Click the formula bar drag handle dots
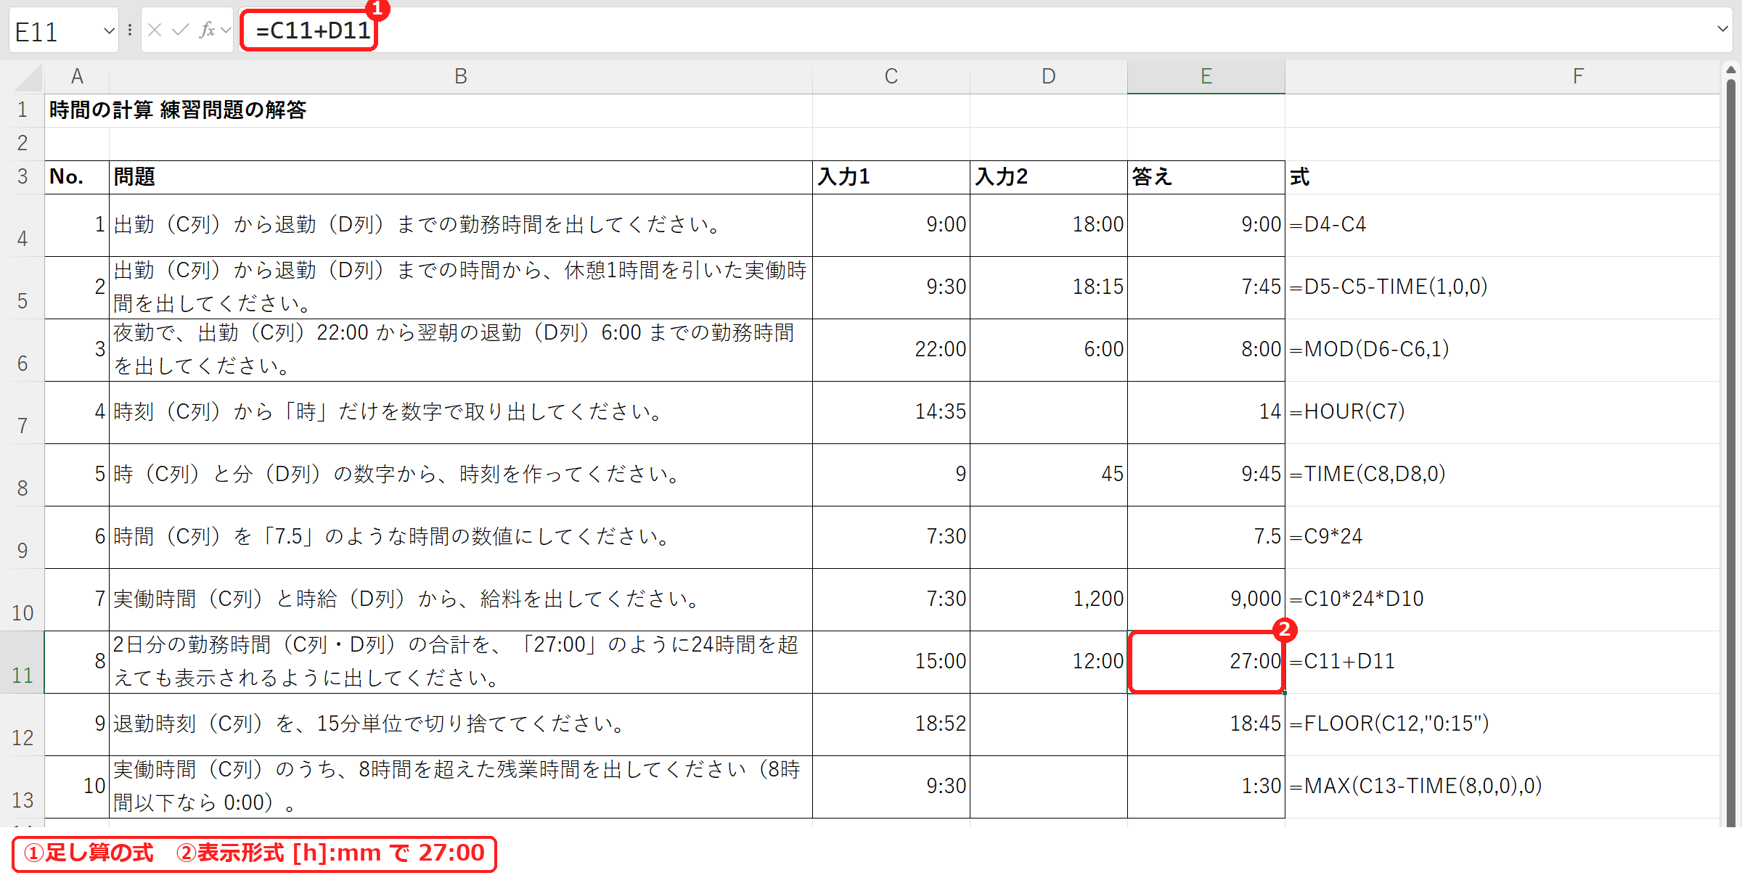Screen dimensions: 1742x878 click(129, 30)
